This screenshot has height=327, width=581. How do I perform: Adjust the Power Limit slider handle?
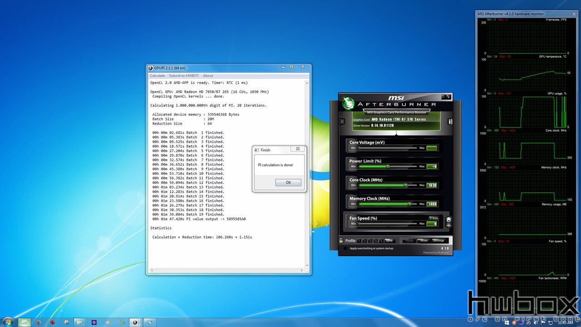(388, 166)
